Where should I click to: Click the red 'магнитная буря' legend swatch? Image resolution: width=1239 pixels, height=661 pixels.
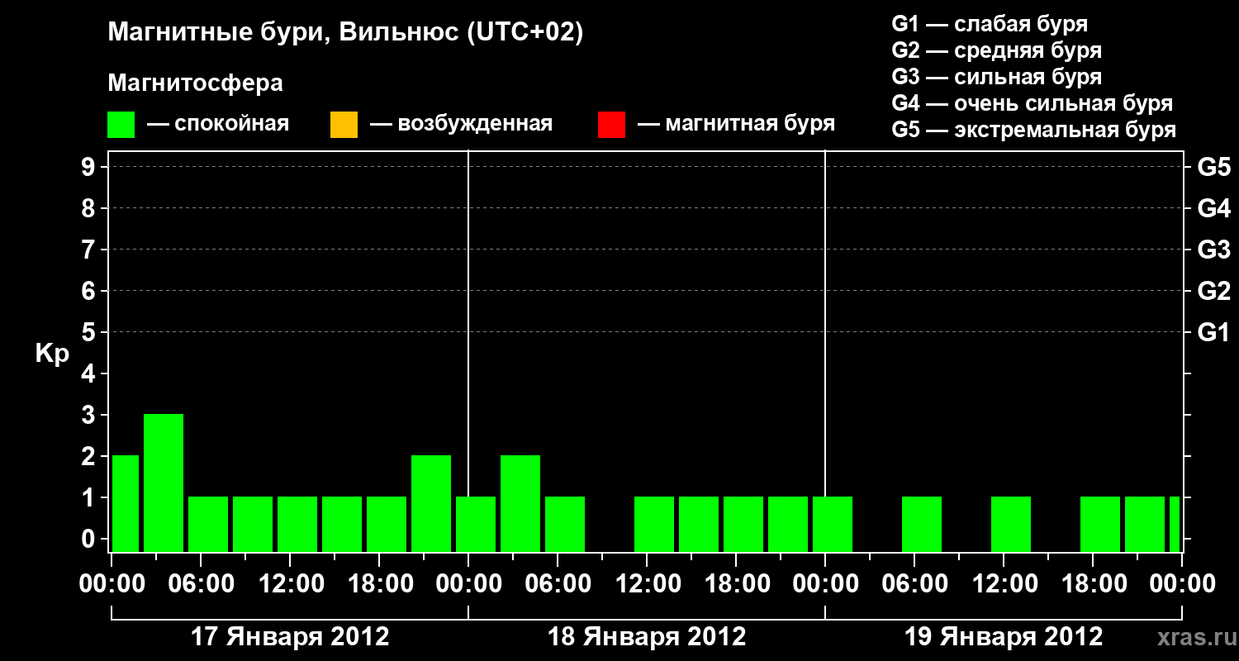pos(611,125)
